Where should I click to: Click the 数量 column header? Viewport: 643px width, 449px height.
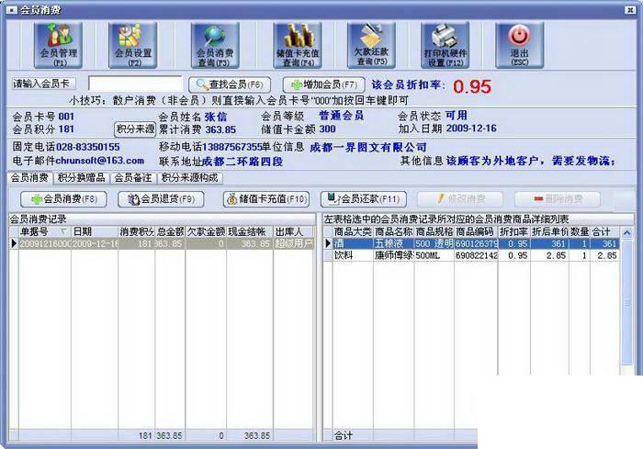pos(580,231)
